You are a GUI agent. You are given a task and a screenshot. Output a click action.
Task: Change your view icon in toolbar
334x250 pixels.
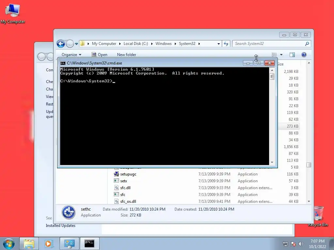point(274,55)
